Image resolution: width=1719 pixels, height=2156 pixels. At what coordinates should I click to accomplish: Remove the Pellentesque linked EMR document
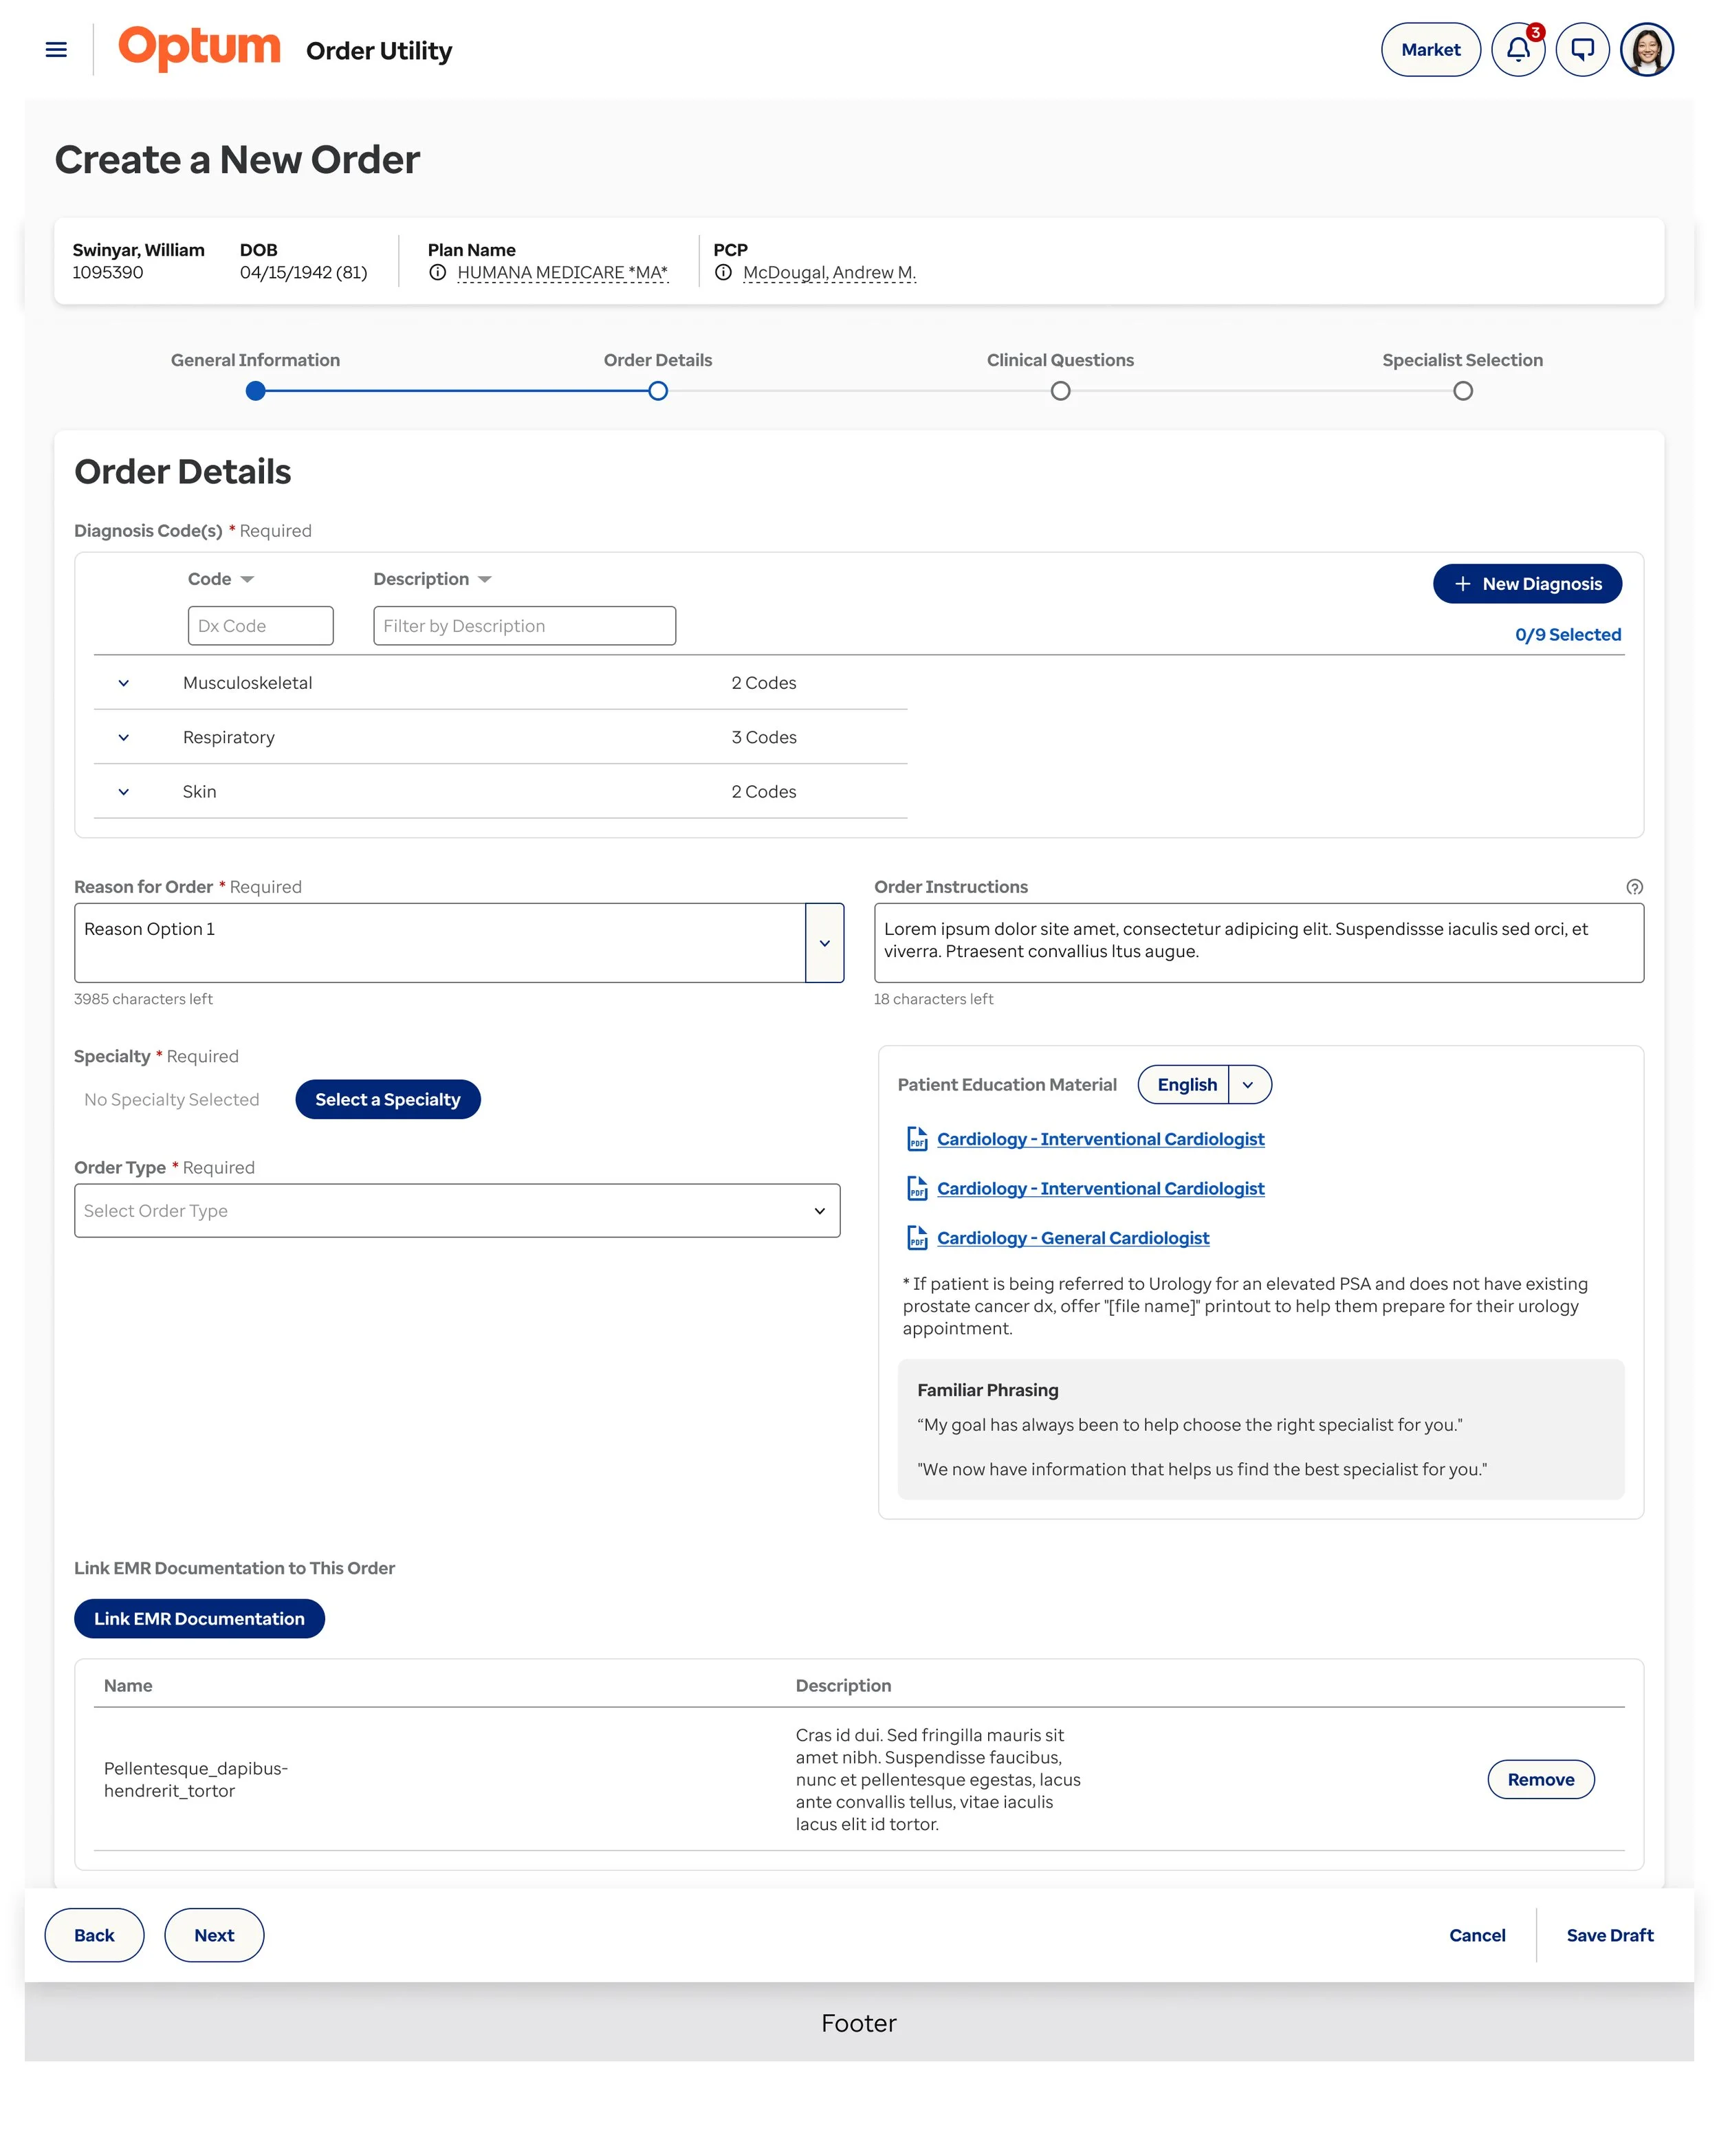(x=1540, y=1780)
